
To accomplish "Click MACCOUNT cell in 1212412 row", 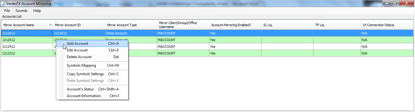I will [x=183, y=47].
